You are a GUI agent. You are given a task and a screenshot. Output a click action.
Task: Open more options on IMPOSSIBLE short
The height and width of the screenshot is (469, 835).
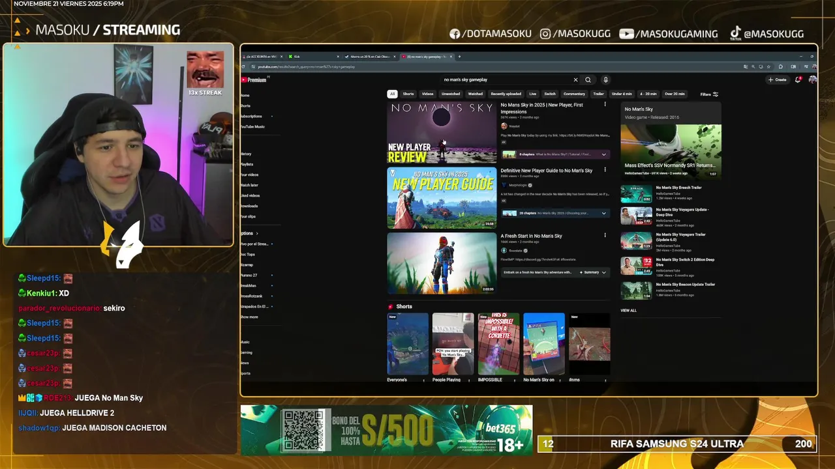(x=515, y=380)
